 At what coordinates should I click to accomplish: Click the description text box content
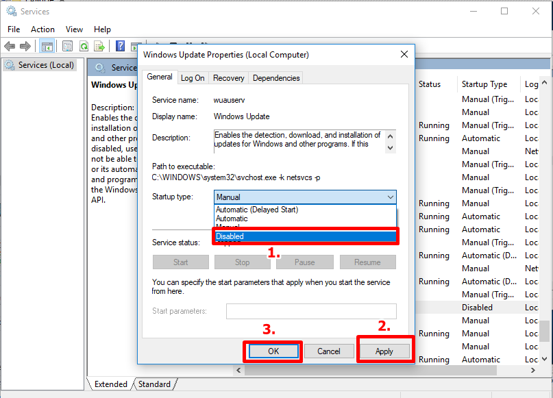pos(299,141)
